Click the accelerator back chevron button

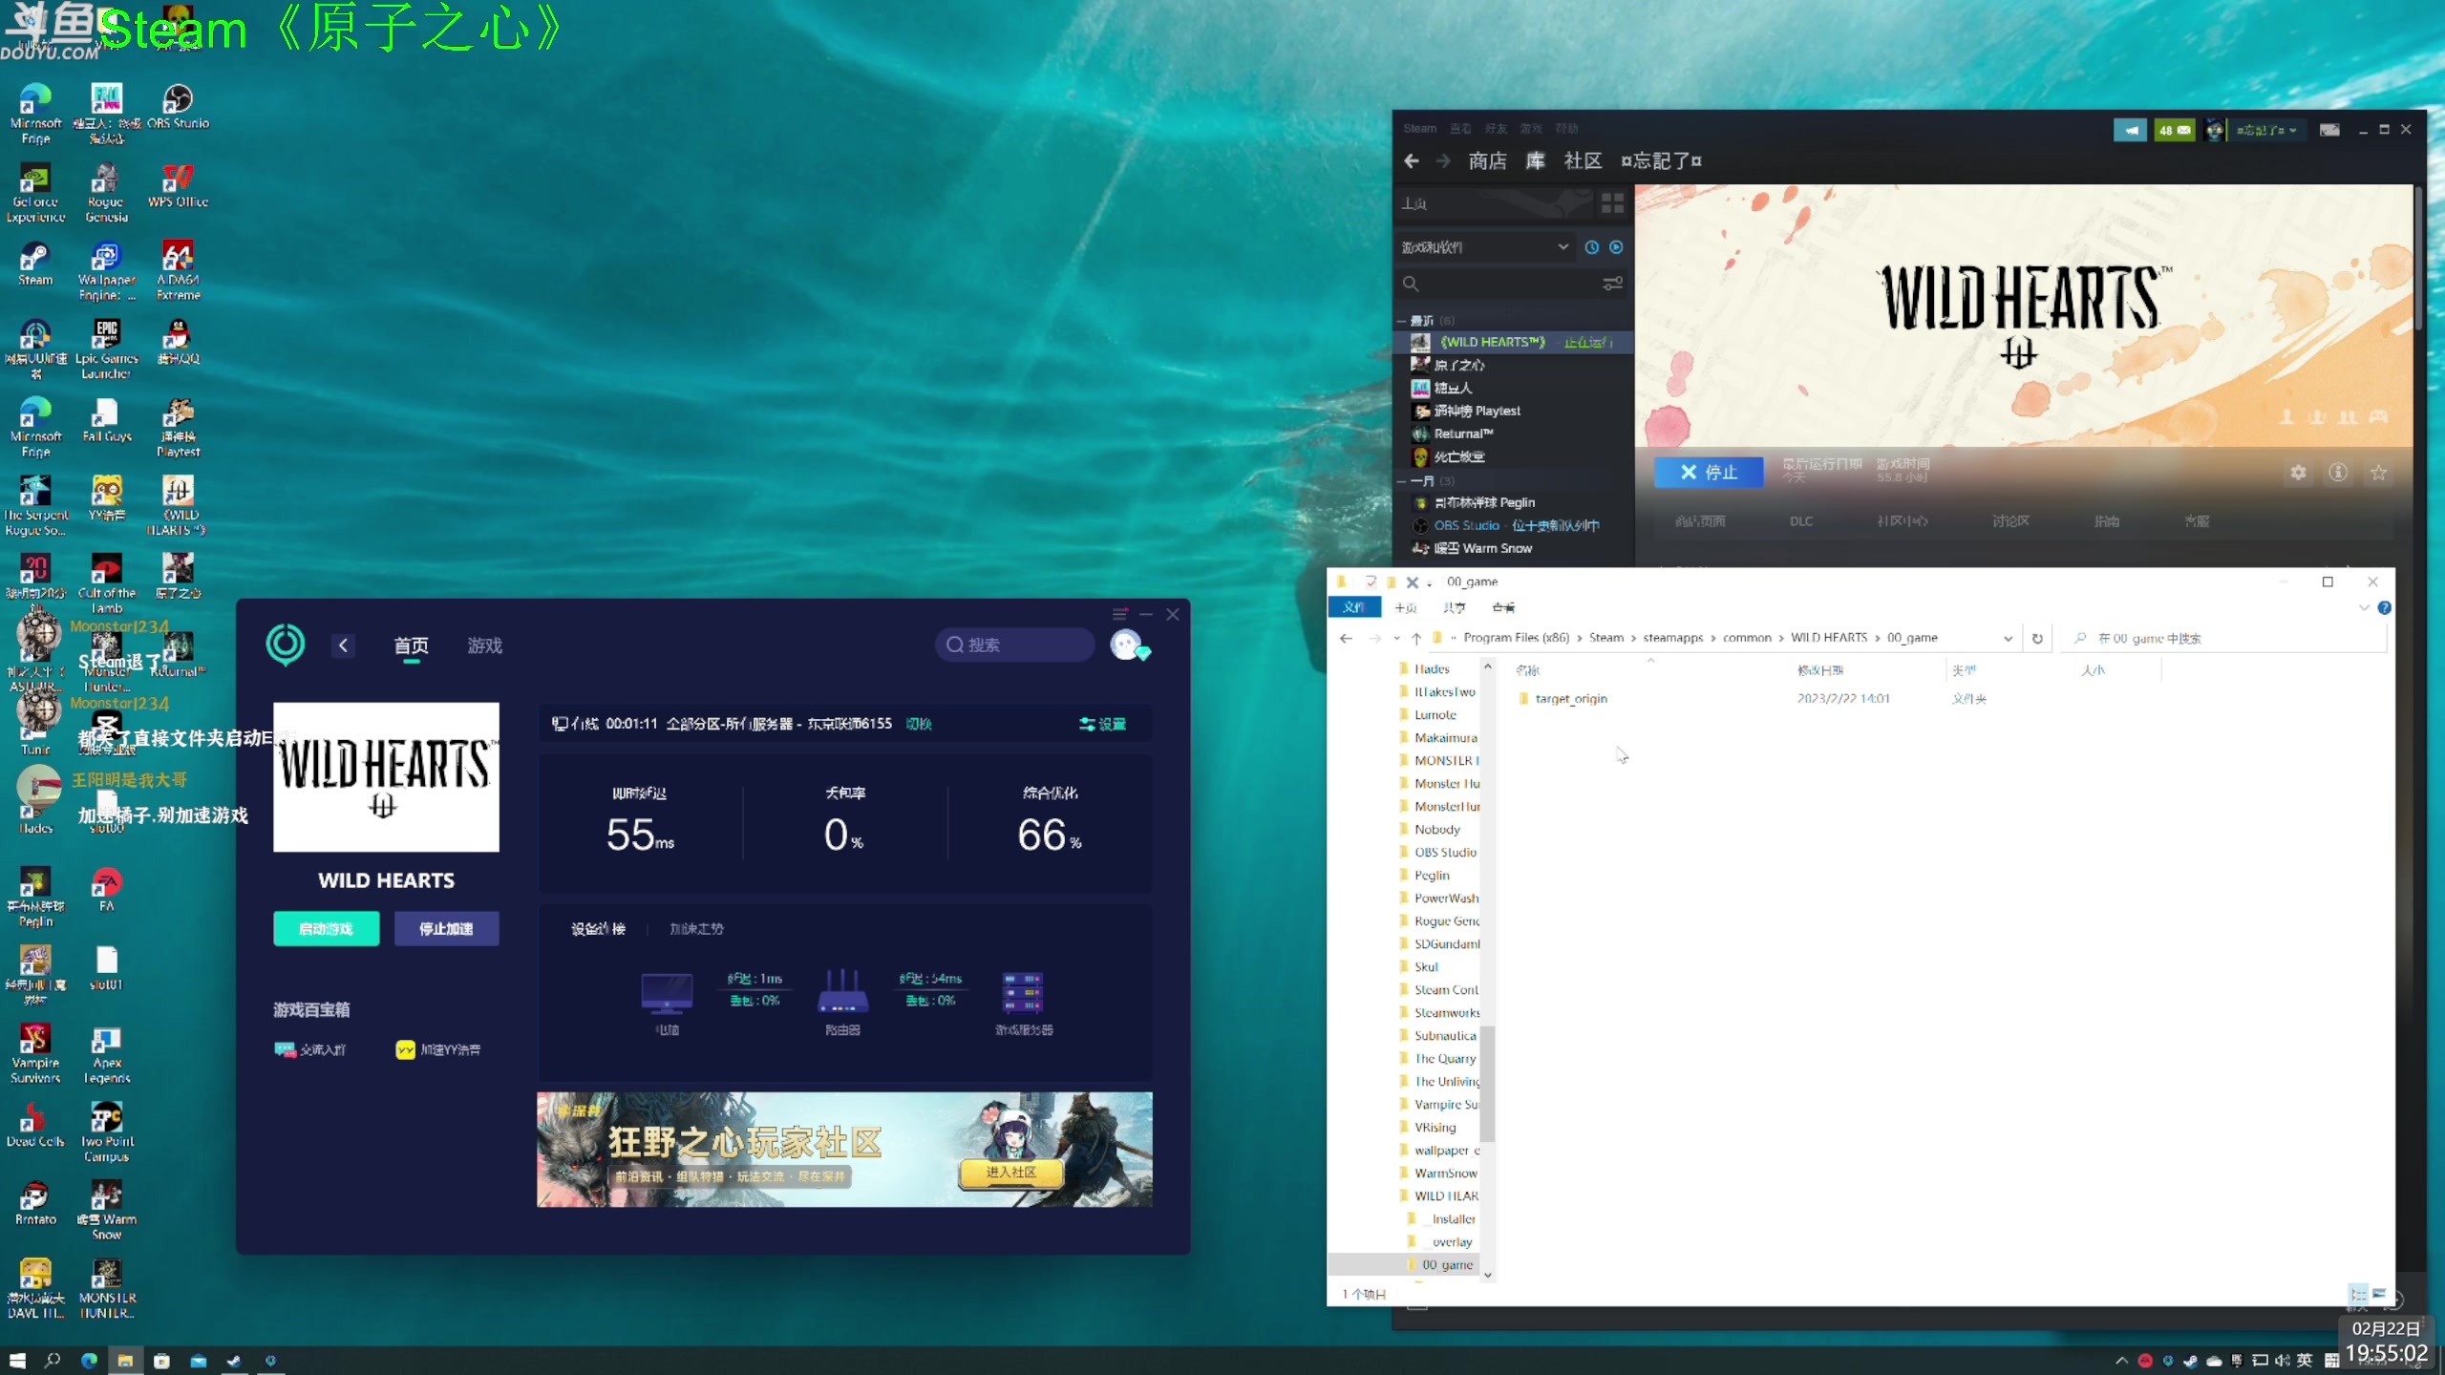343,645
